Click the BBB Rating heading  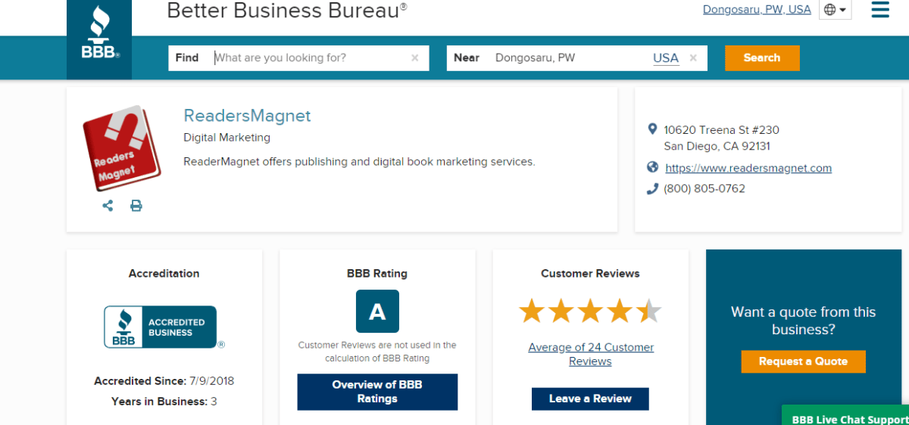coord(377,274)
